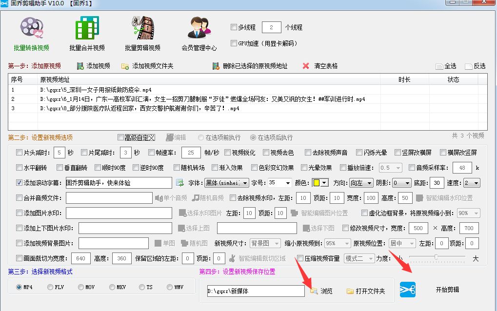Click the 浏览 folder icon

click(314, 291)
